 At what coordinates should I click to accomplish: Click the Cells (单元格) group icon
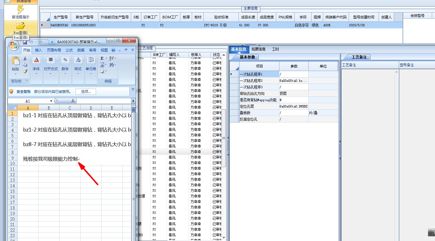[x=91, y=60]
